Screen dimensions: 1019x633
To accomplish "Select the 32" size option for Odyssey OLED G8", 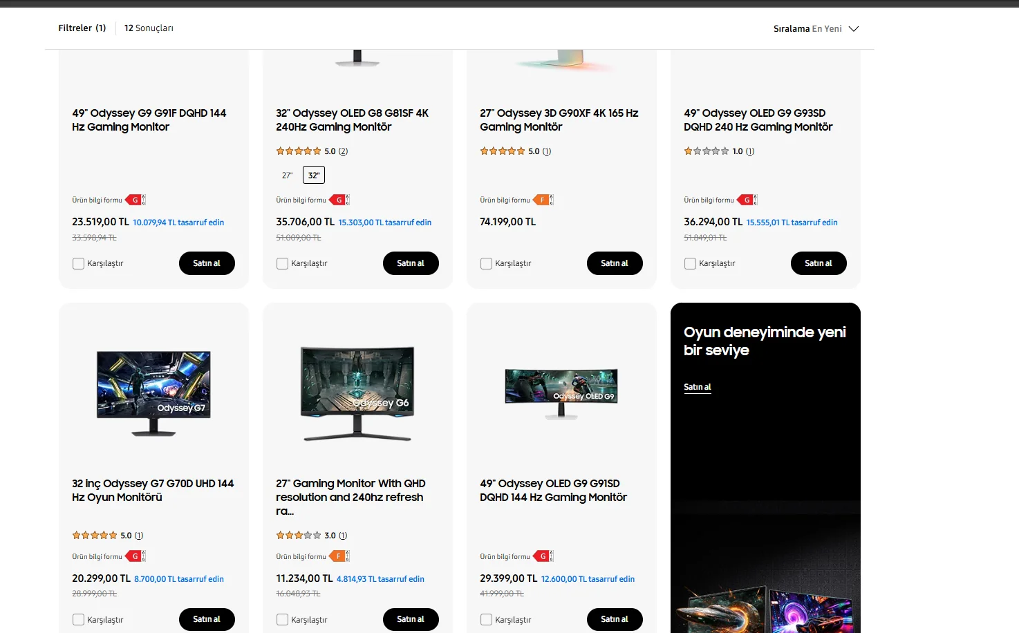I will (x=314, y=176).
